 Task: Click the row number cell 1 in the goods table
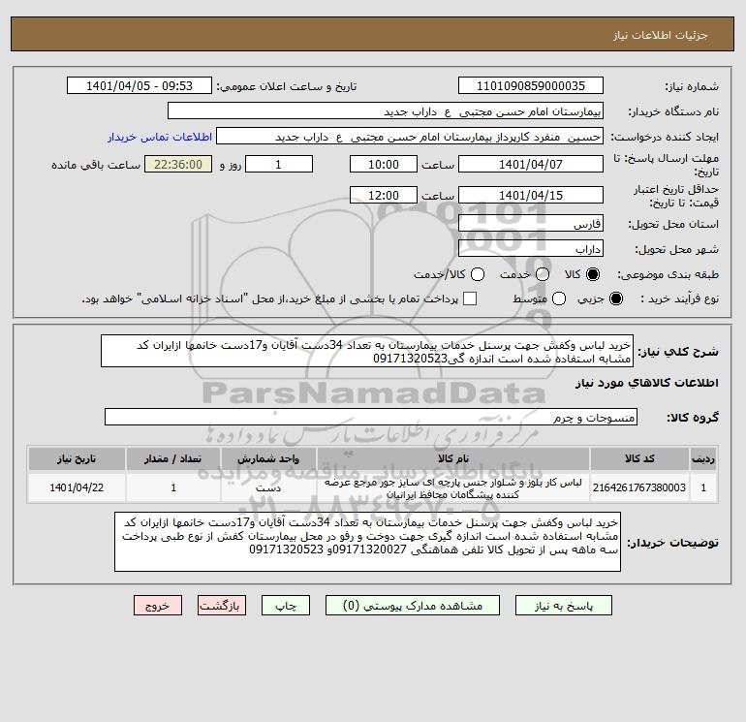tap(703, 487)
